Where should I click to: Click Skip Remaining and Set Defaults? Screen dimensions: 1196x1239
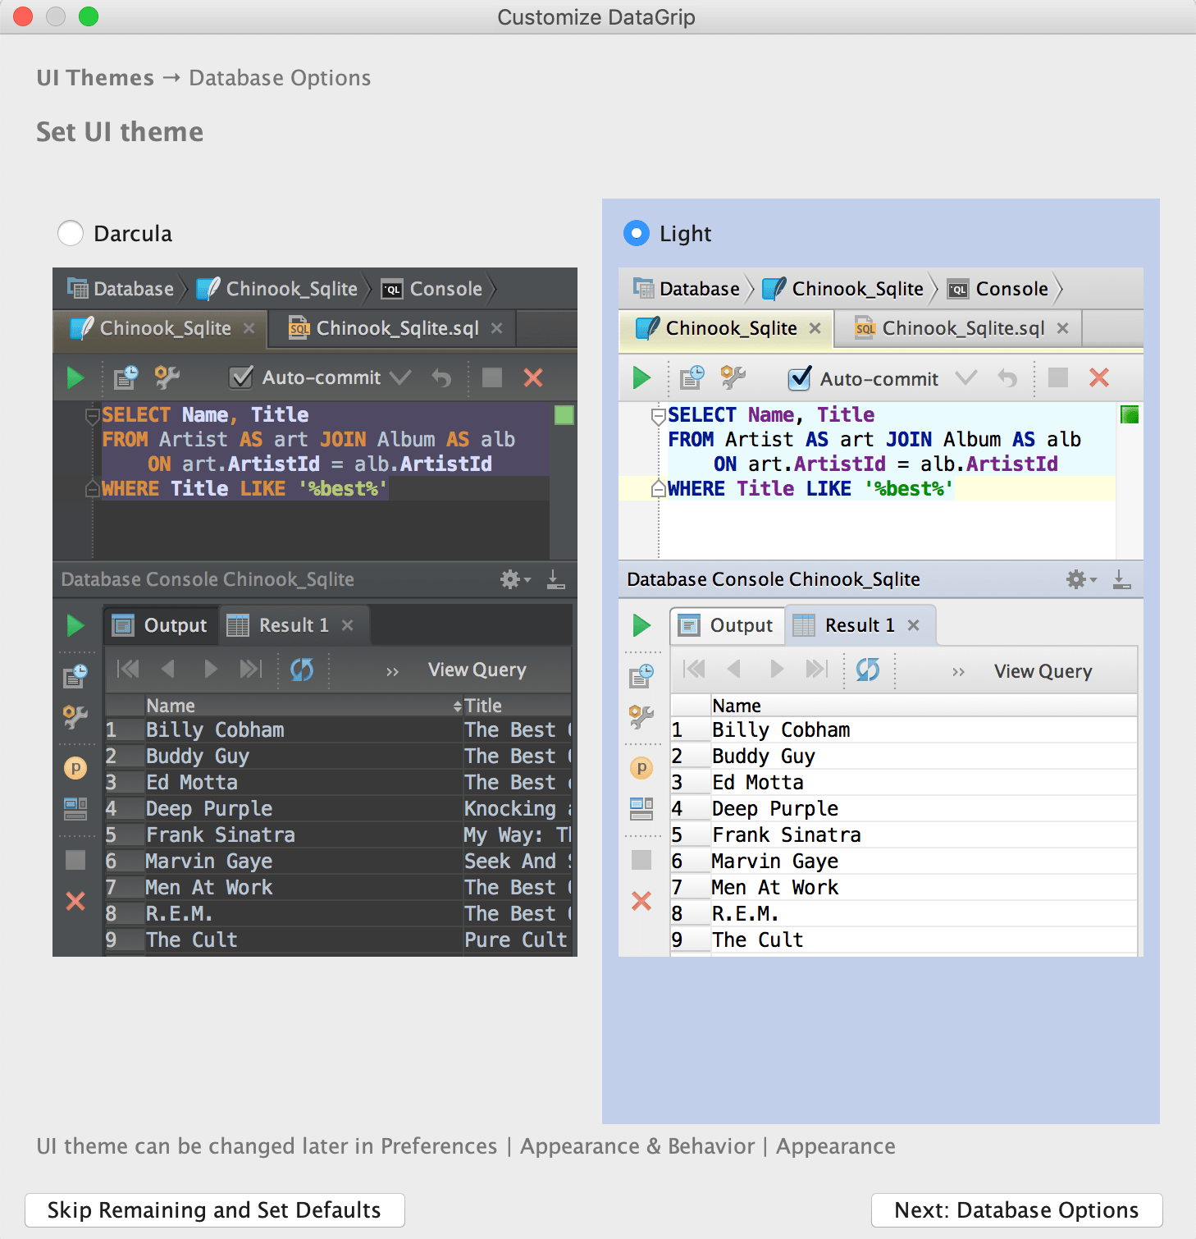point(215,1210)
